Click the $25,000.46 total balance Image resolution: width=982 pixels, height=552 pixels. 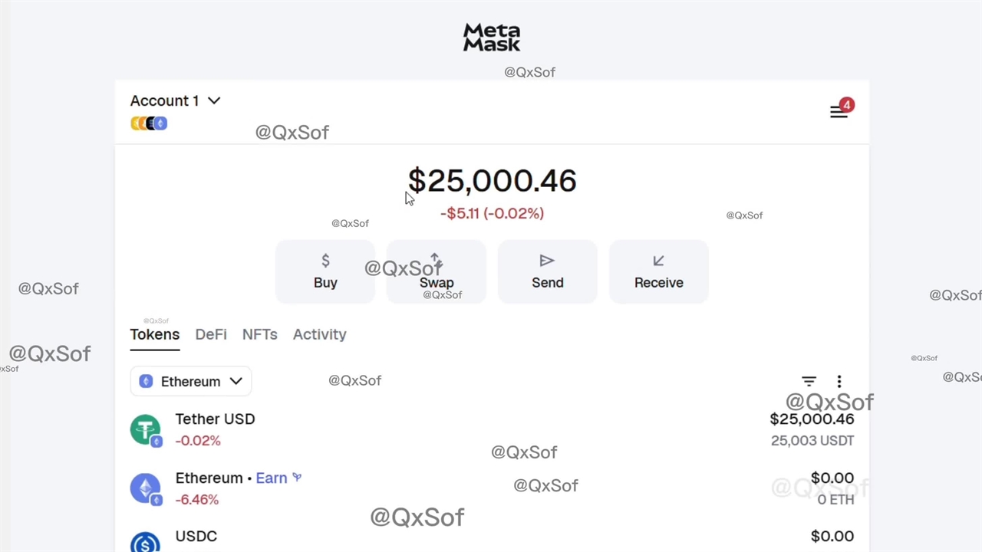pos(492,181)
